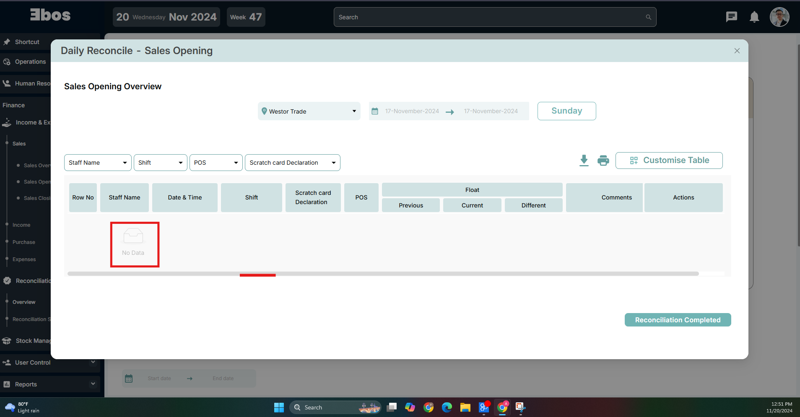Click the Shortcut pin icon in sidebar

click(x=7, y=42)
